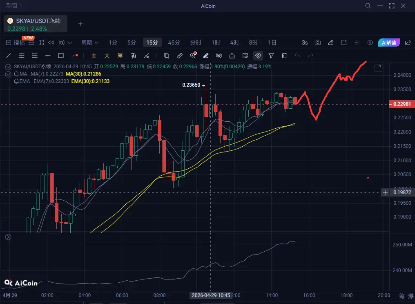Click the AI解读 button
415x304 pixels.
pos(389,42)
